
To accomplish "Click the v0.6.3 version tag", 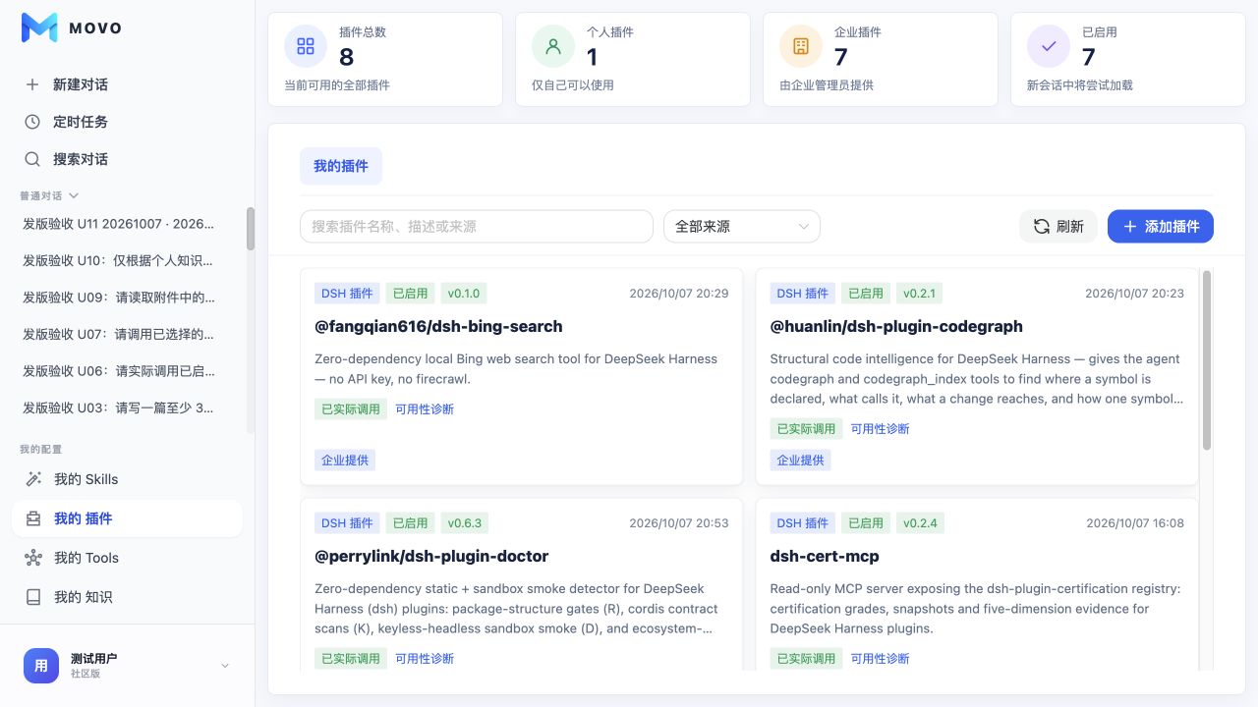I will 465,523.
